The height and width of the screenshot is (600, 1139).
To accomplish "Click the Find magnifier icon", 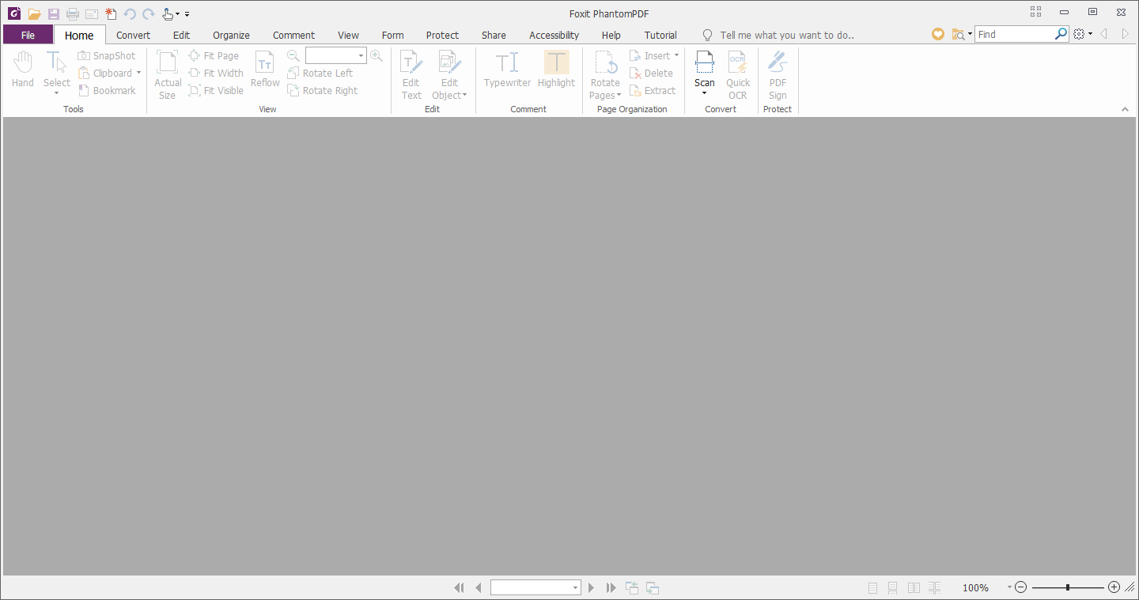I will tap(1061, 34).
